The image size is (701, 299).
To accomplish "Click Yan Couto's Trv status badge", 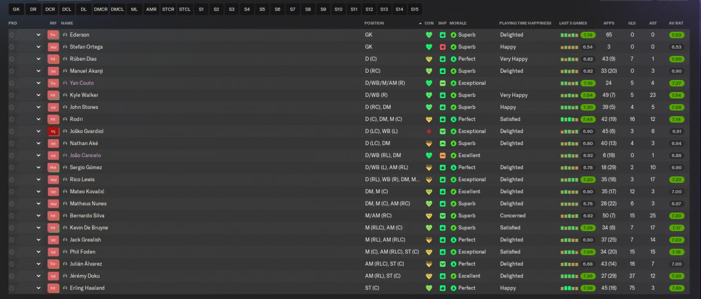I will tap(53, 83).
